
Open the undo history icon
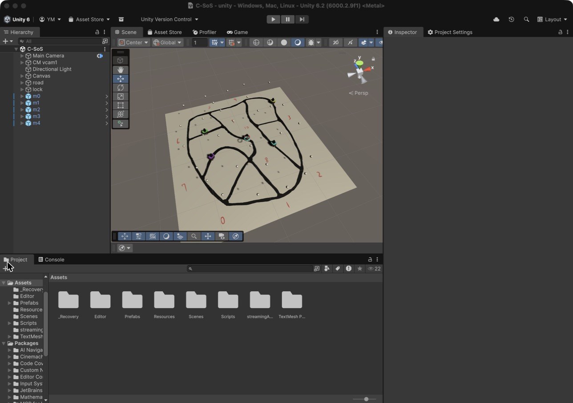[512, 20]
